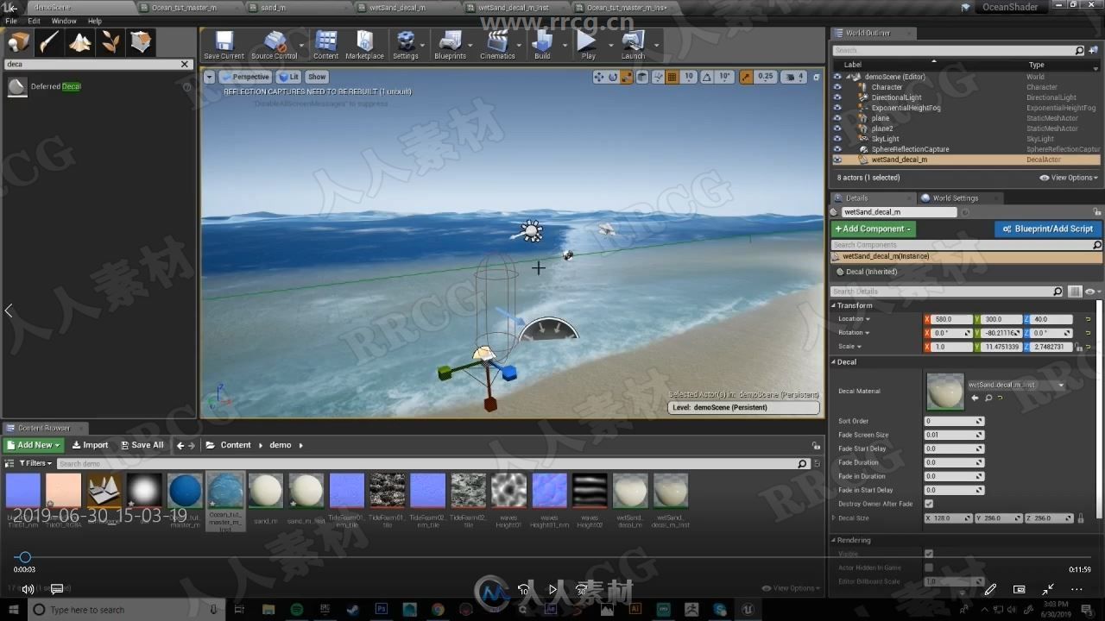Screen dimensions: 1105x621
Task: Toggle rotation snapping in viewport
Action: click(x=707, y=77)
